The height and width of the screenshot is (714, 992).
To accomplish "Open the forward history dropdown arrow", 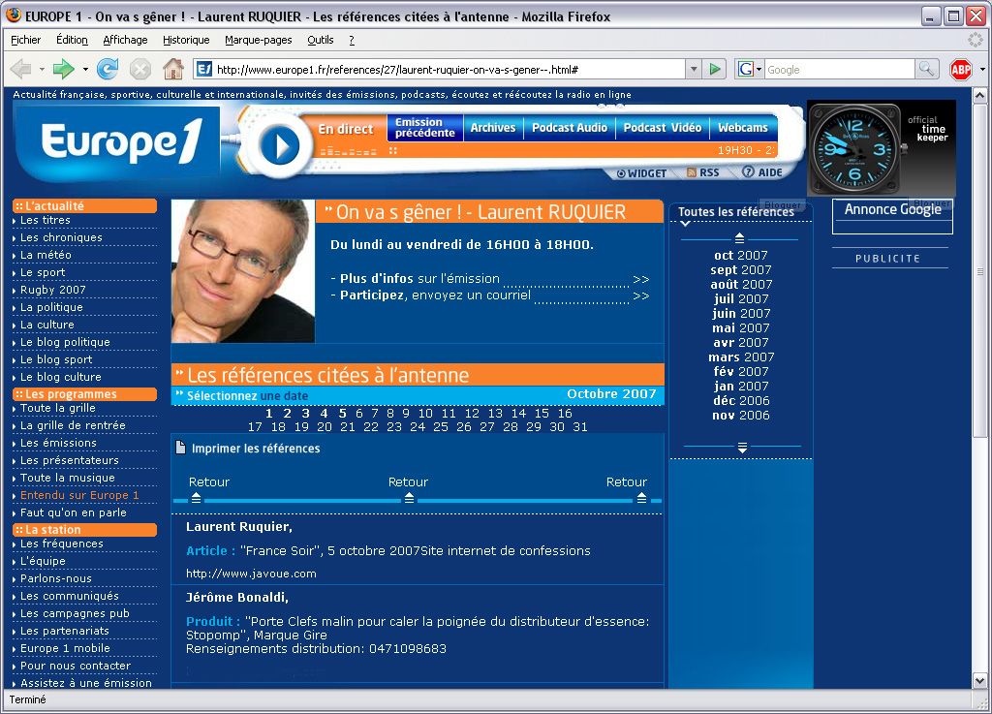I will (85, 69).
